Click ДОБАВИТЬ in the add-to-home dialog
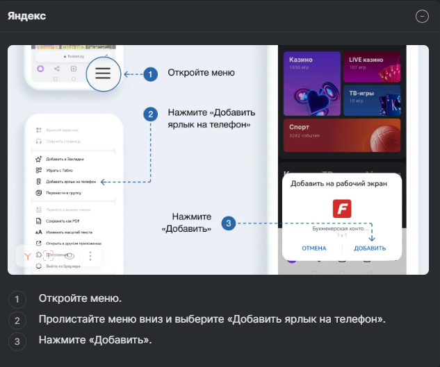Screen dimensions: 440x367 click(370, 248)
